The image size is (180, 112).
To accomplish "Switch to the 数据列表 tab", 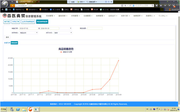I will click(7, 43).
